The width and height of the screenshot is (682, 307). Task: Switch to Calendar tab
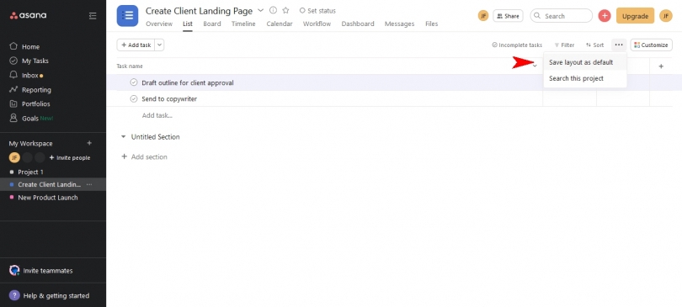tap(280, 24)
